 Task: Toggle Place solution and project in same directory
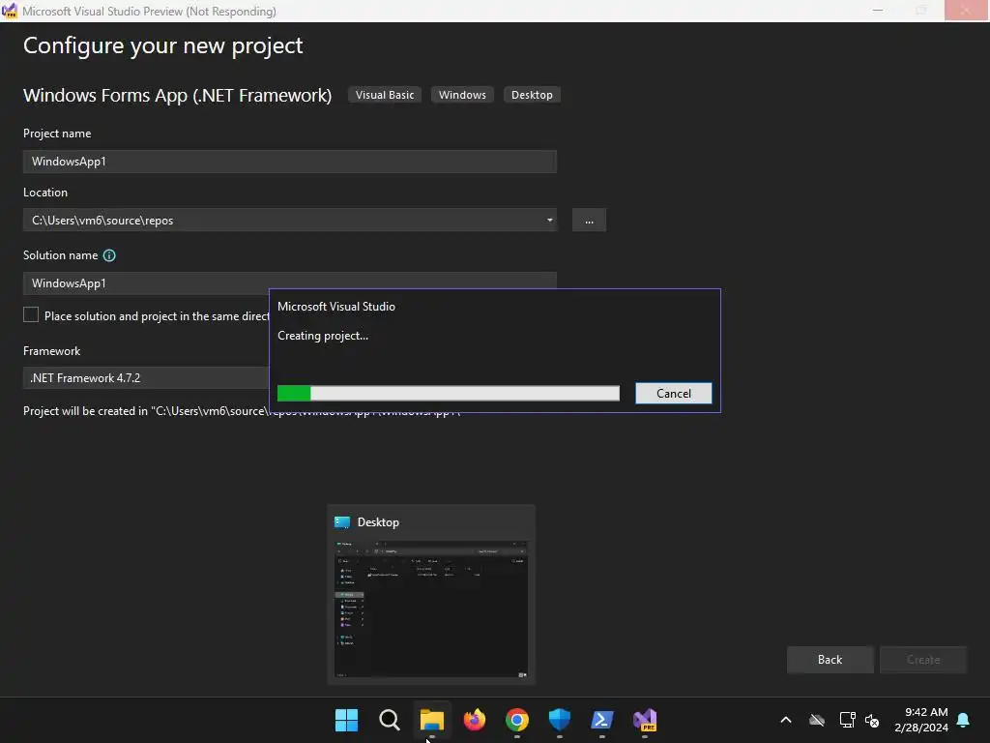[x=30, y=314]
